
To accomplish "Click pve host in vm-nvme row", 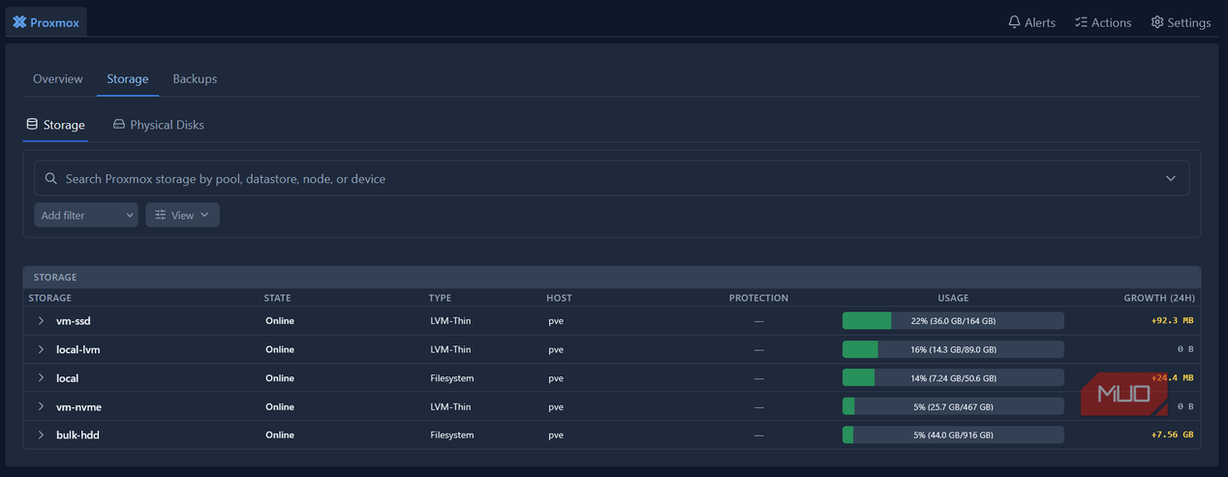I will click(556, 406).
